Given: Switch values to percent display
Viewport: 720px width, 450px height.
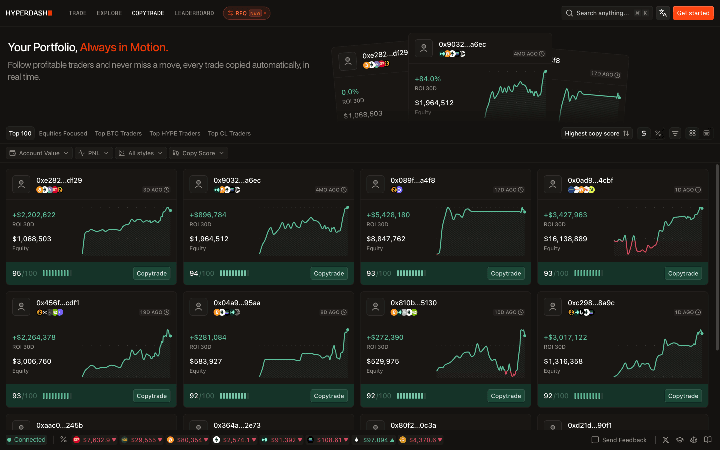Looking at the screenshot, I should 658,133.
